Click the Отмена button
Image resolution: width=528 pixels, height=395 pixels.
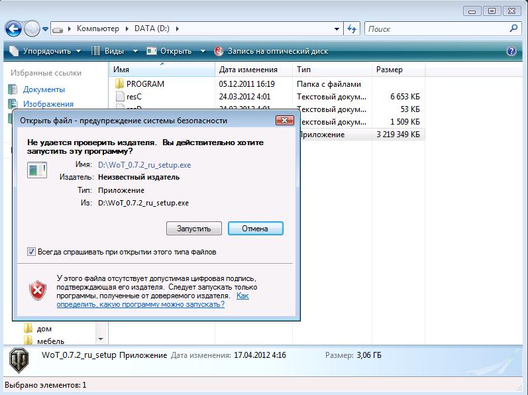coord(255,228)
